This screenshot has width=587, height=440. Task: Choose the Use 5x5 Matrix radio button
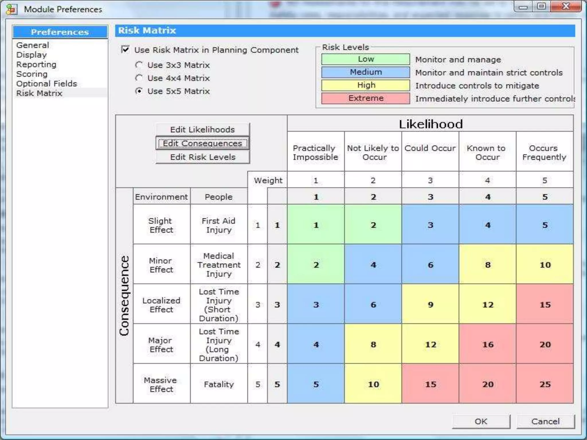139,91
